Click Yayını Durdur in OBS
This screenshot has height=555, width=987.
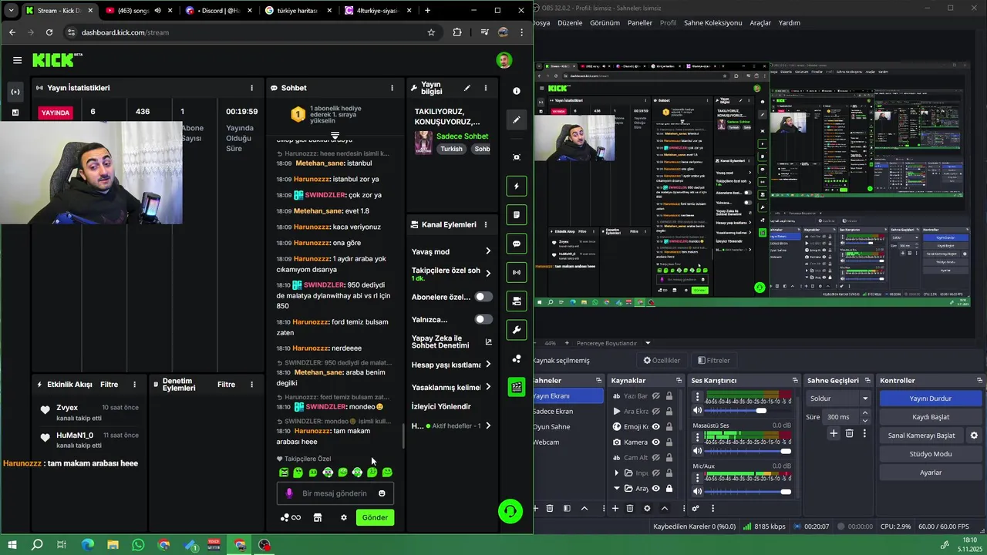[930, 399]
